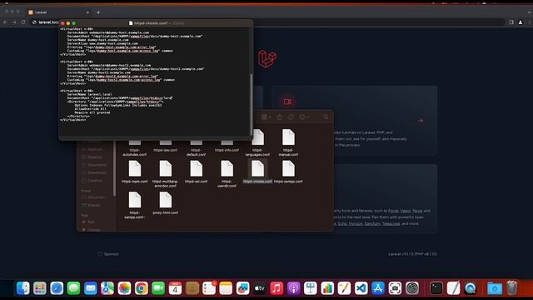Open Calendar from the dock
Viewport: 533px width, 300px height.
coord(175,288)
